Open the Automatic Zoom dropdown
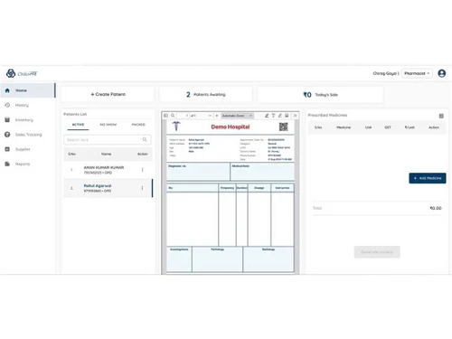The width and height of the screenshot is (452, 339). [x=237, y=116]
